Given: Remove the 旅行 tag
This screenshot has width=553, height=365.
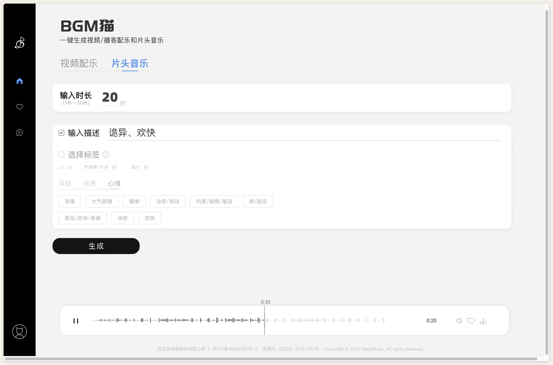Looking at the screenshot, I should [146, 167].
